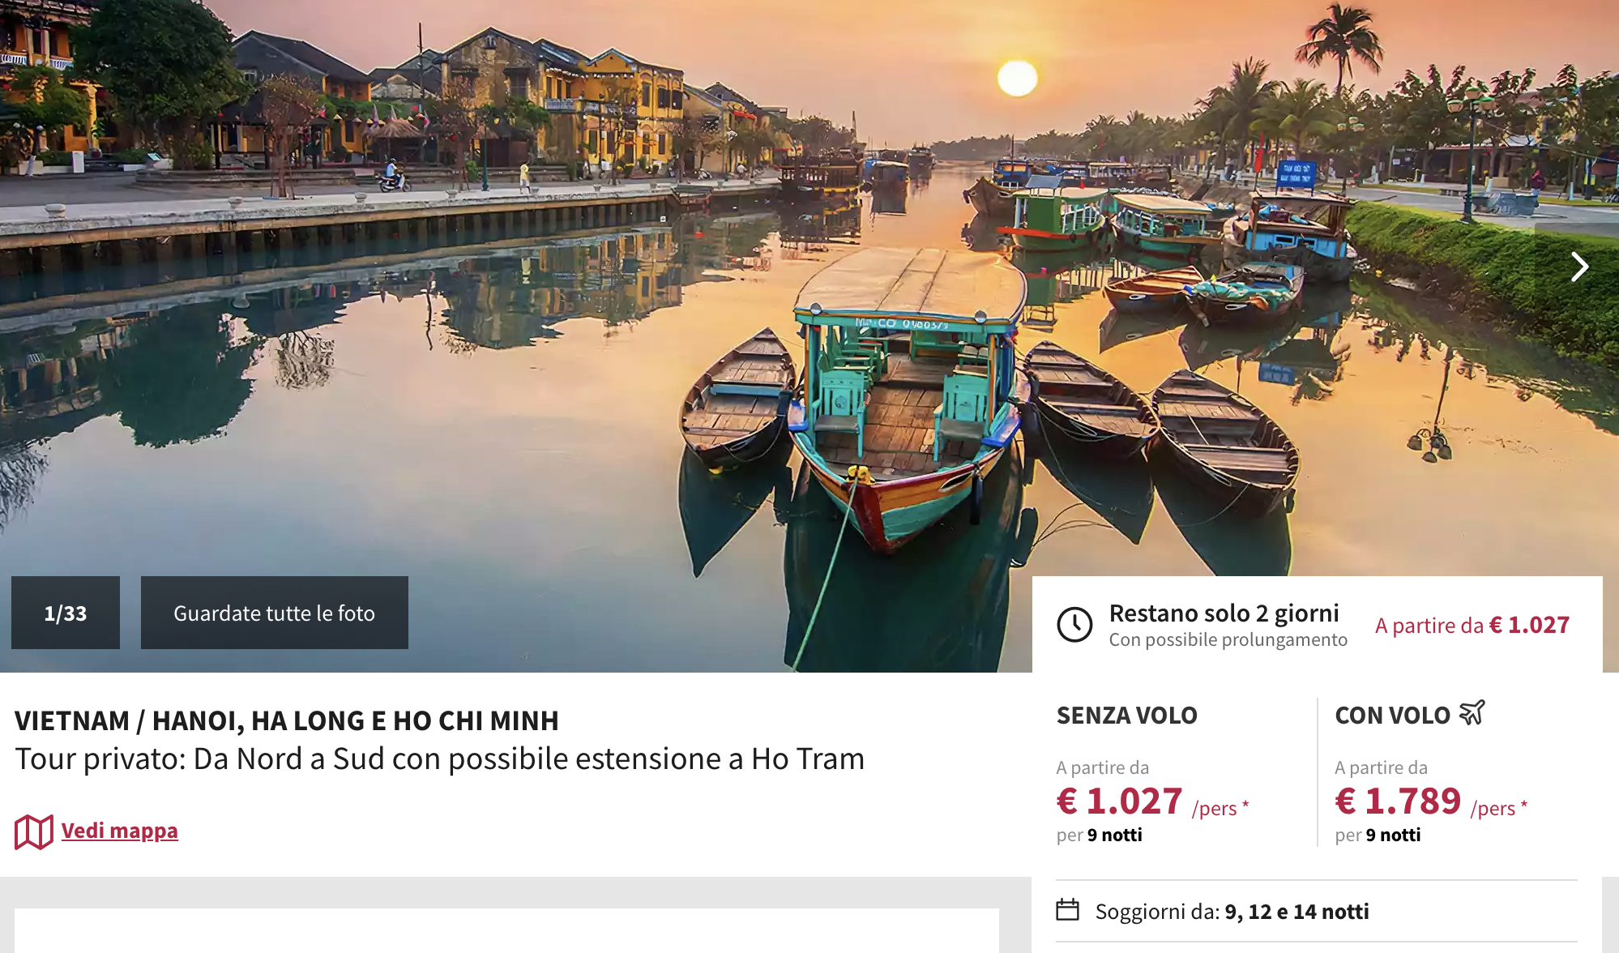Click the 1/33 photo counter
The width and height of the screenshot is (1619, 953).
[66, 613]
